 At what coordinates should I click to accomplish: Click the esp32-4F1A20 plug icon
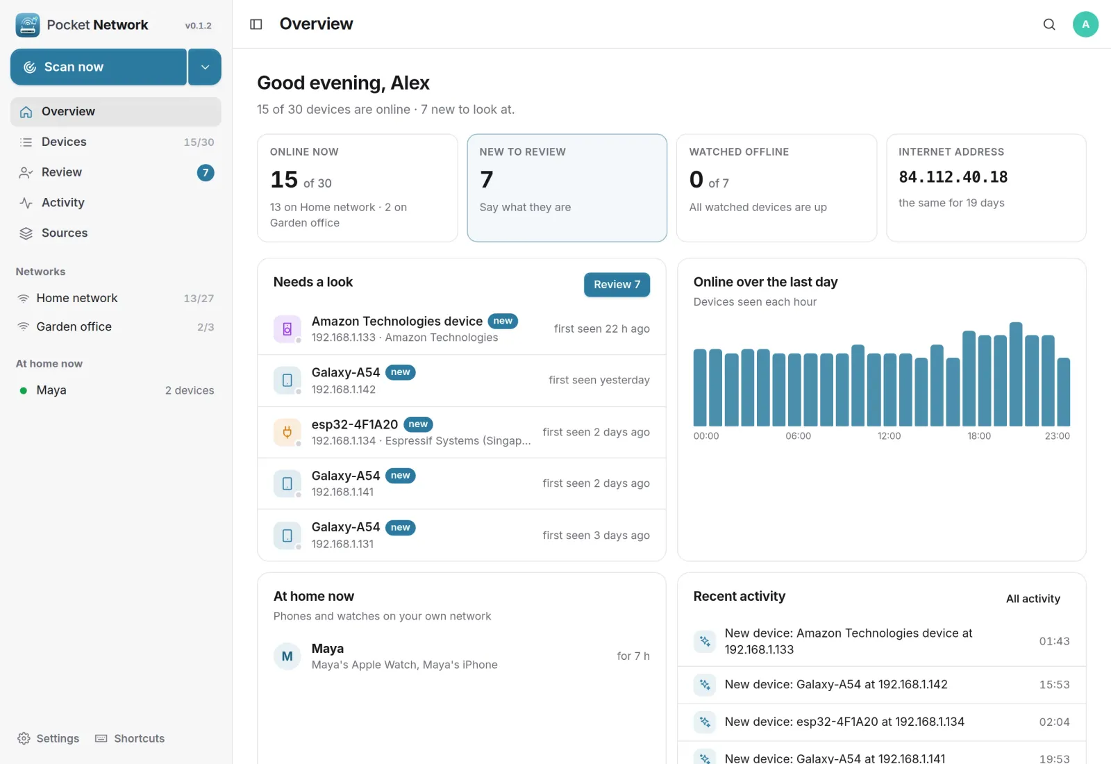tap(287, 432)
